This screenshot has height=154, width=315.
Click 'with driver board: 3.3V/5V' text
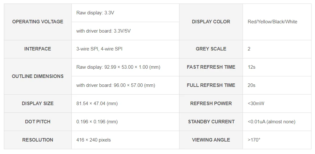pos(103,31)
